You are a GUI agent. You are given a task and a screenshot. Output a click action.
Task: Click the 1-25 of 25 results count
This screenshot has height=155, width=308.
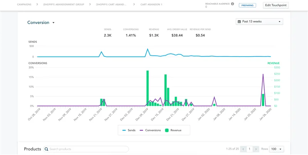point(233,149)
